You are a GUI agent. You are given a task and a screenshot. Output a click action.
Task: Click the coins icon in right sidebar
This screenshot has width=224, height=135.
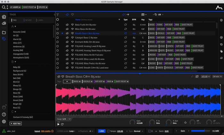[221, 51]
